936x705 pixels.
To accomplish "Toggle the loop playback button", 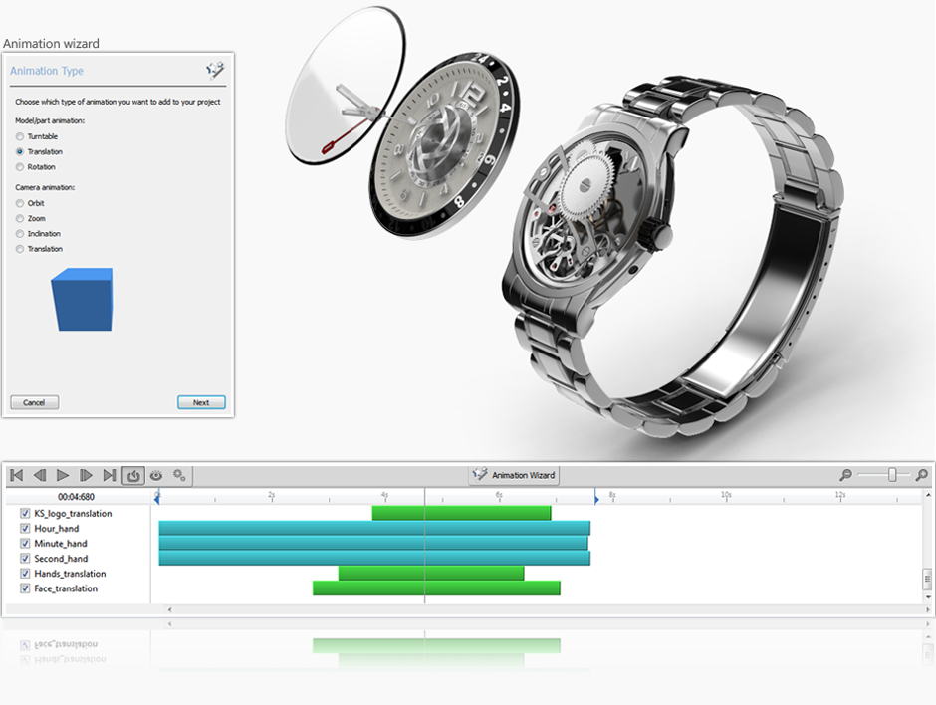I will pos(133,475).
